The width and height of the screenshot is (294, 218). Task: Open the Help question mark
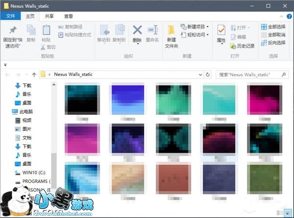tap(290, 16)
